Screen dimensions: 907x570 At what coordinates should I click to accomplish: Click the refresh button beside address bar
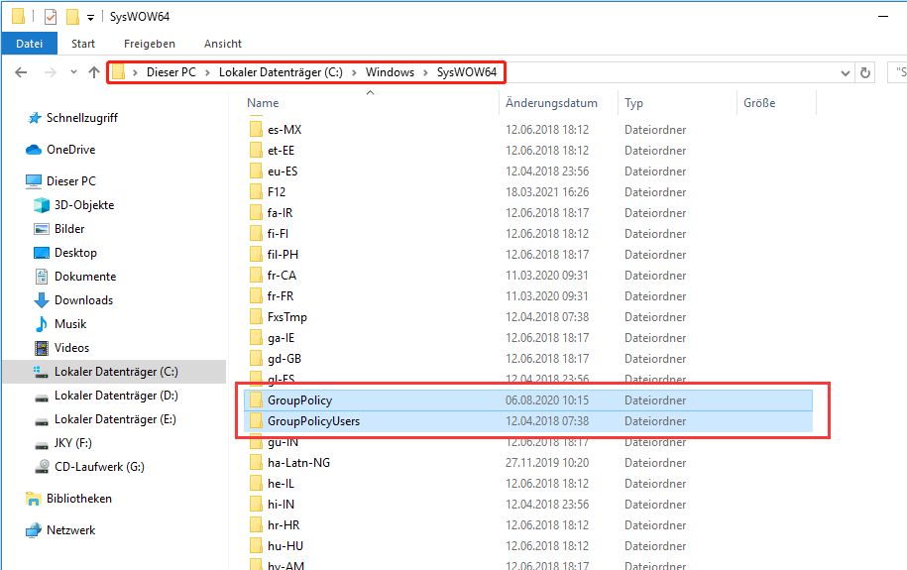coord(865,72)
